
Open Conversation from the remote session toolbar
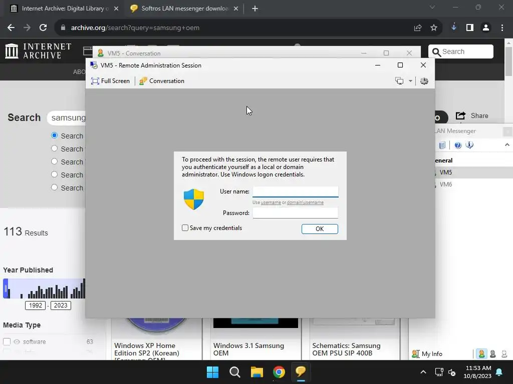(162, 81)
